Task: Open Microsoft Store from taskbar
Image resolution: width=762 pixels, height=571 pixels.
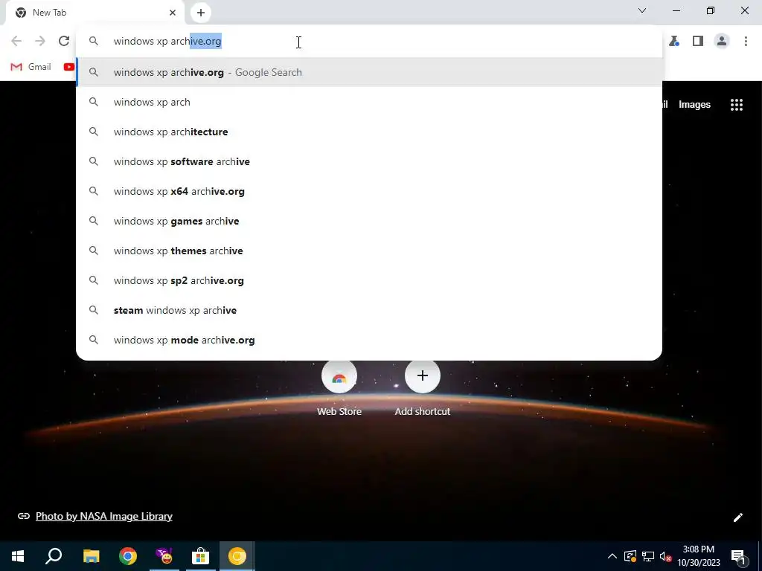Action: (x=200, y=556)
